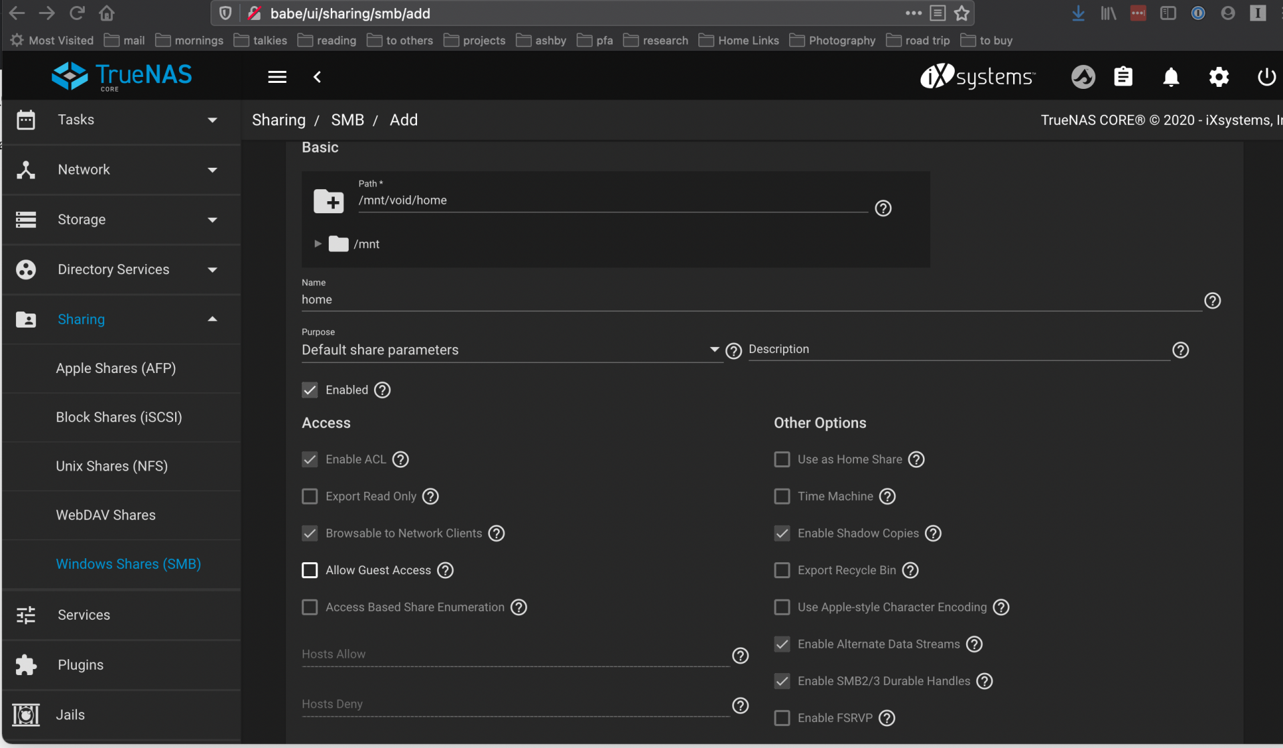This screenshot has height=748, width=1283.
Task: Click the Sharing breadcrumb link
Action: click(279, 120)
